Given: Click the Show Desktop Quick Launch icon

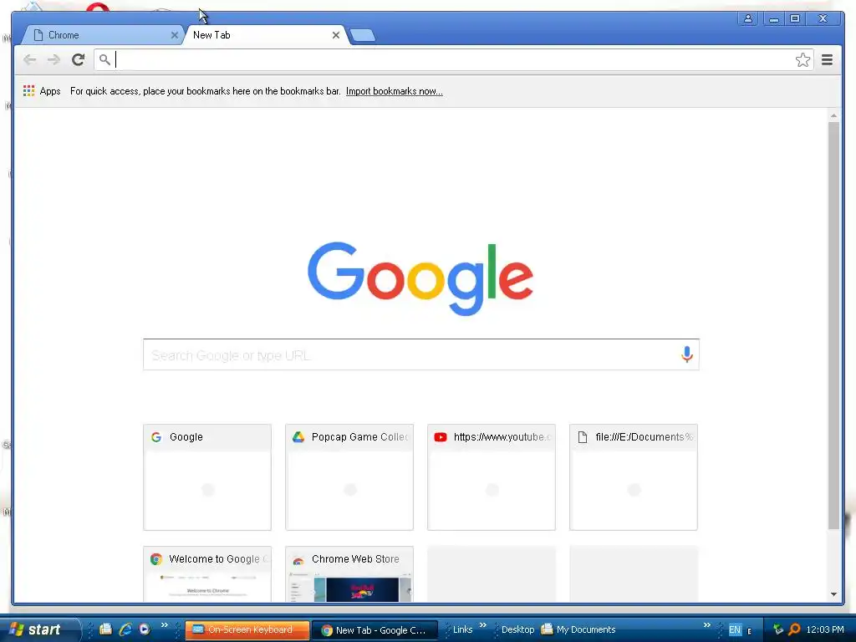Looking at the screenshot, I should pyautogui.click(x=105, y=629).
